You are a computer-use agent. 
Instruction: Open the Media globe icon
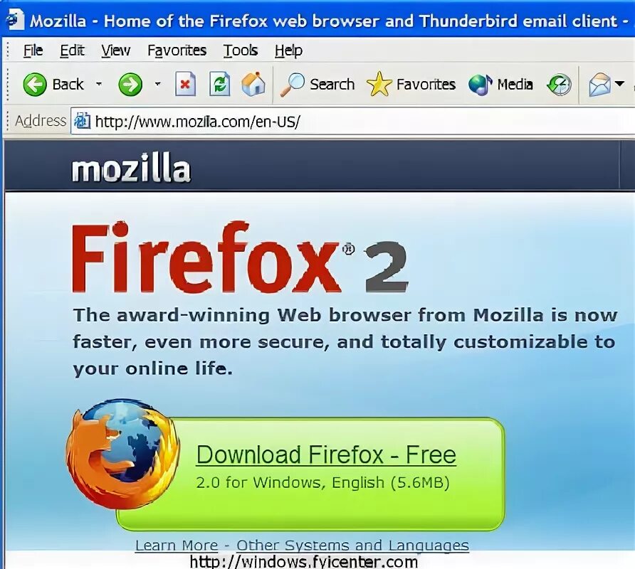coord(481,85)
